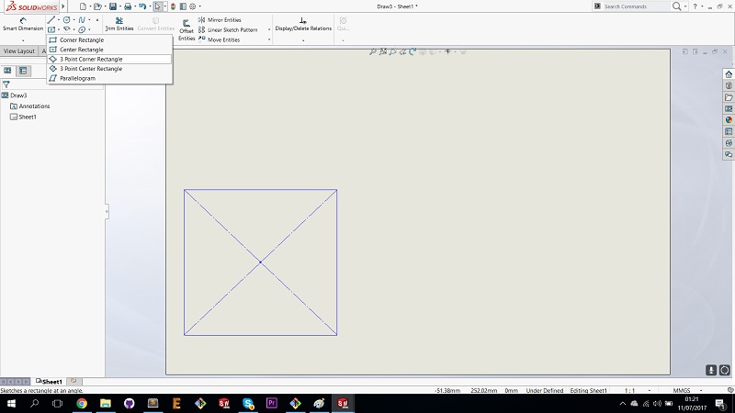The width and height of the screenshot is (735, 413).
Task: Activate the Select cursor tool
Action: click(157, 6)
